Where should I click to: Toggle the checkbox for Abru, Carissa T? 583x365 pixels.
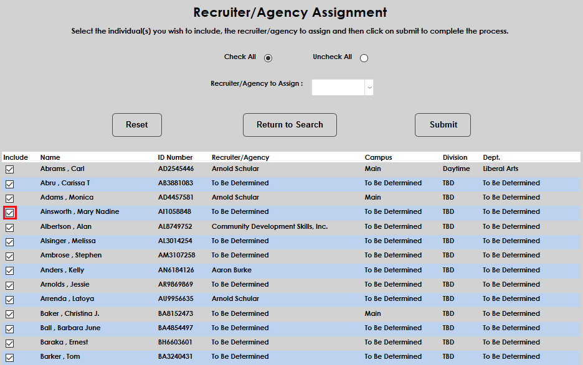(9, 183)
